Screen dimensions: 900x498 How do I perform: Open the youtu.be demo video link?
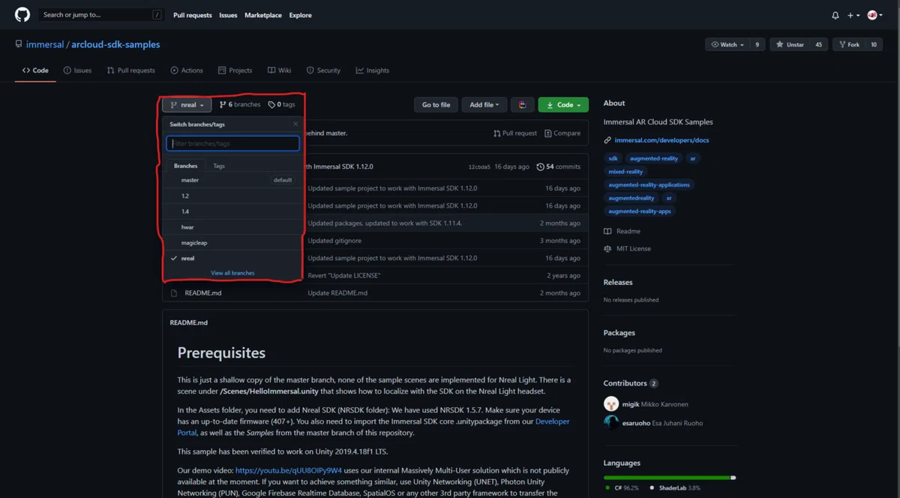pos(289,470)
